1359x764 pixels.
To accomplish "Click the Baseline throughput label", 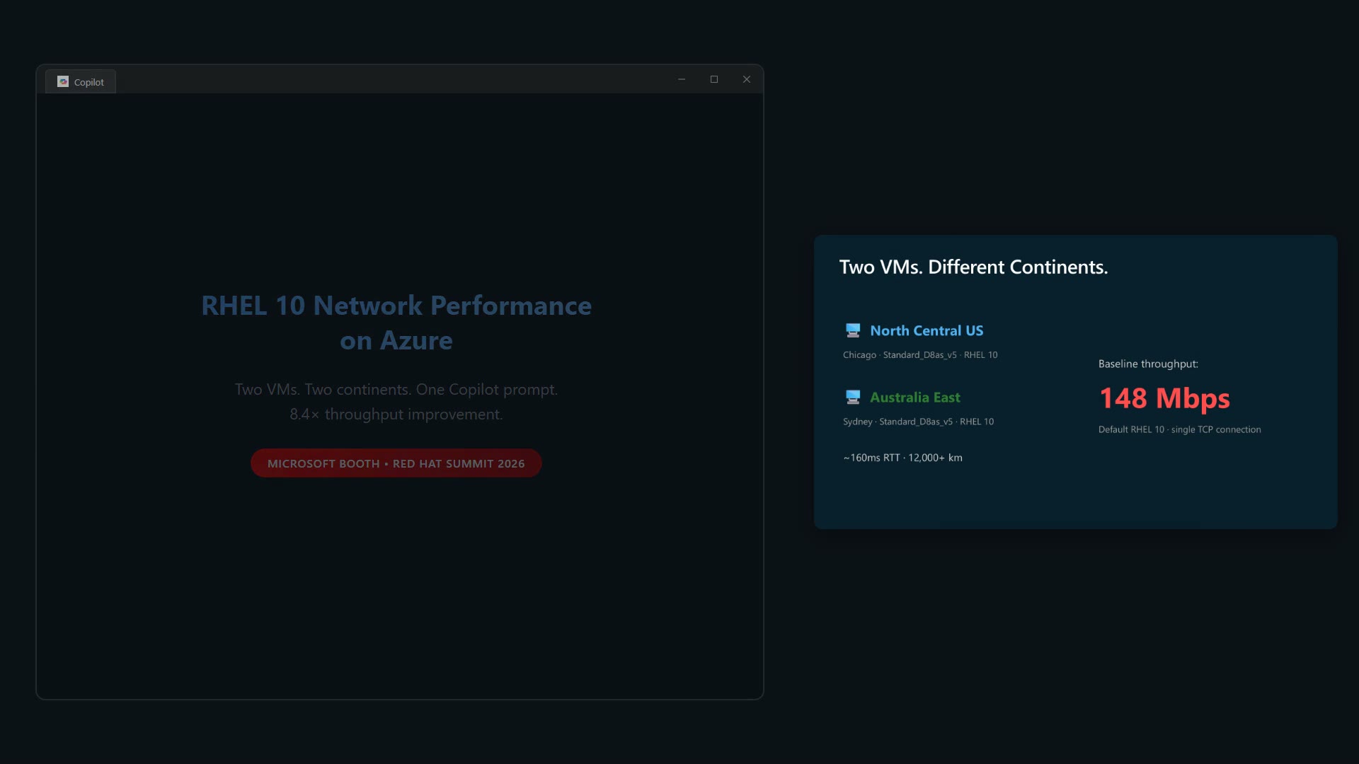I will point(1148,364).
